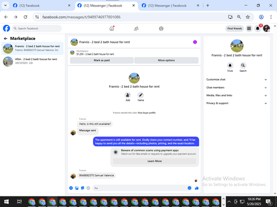
Task: Open Task View on the taskbar
Action: pos(19,201)
